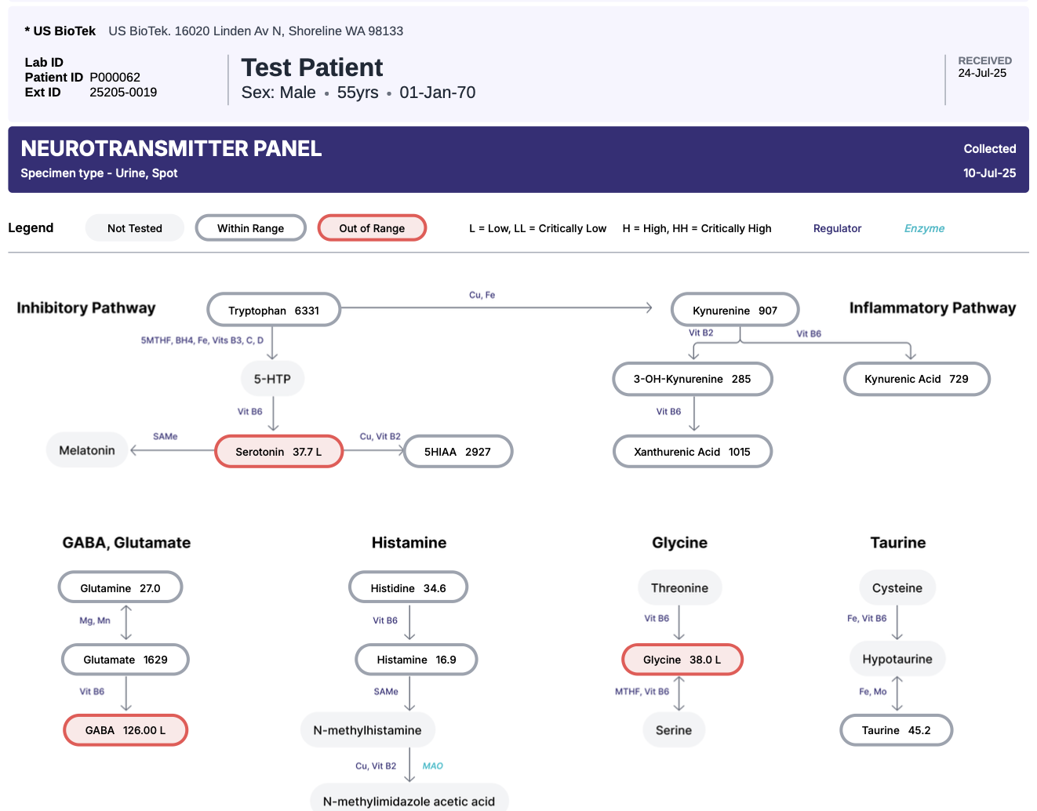Click the Glycine 38.0 L node
This screenshot has width=1037, height=811.
point(682,660)
